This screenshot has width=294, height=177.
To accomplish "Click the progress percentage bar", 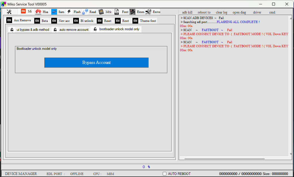I will 145,167.
